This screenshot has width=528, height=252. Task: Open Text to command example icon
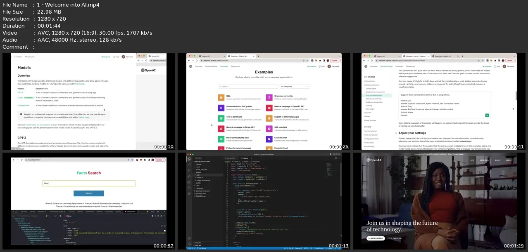click(221, 118)
